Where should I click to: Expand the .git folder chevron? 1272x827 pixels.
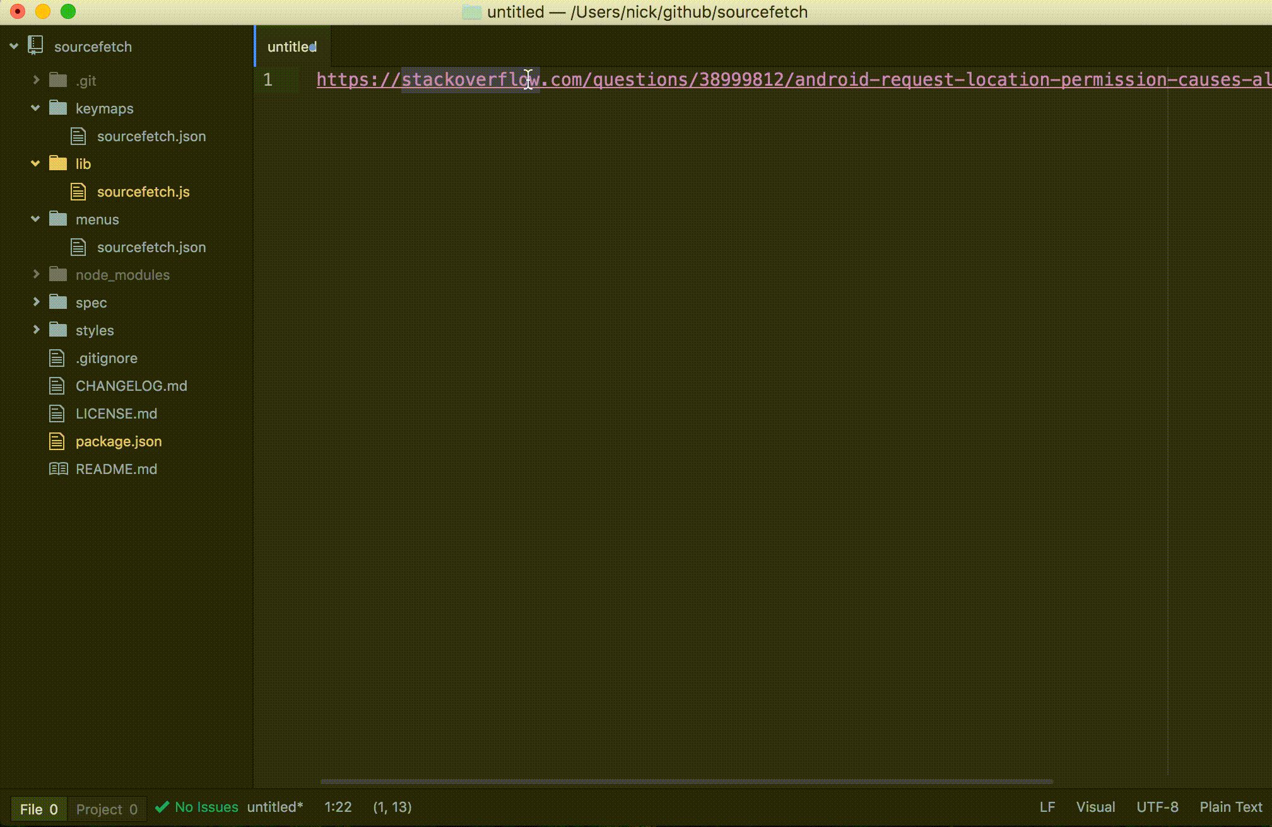point(36,81)
